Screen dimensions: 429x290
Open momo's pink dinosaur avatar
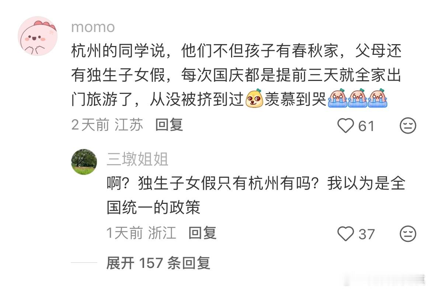[38, 36]
